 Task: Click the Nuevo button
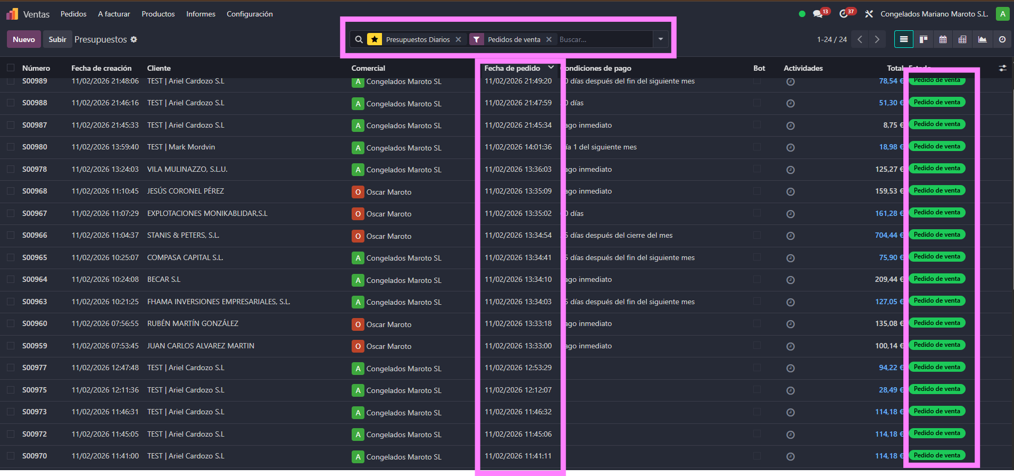click(x=24, y=39)
